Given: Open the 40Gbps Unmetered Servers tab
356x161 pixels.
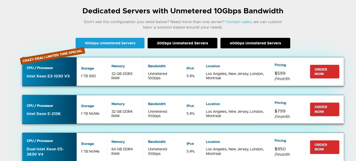Looking at the screenshot, I should [x=255, y=43].
